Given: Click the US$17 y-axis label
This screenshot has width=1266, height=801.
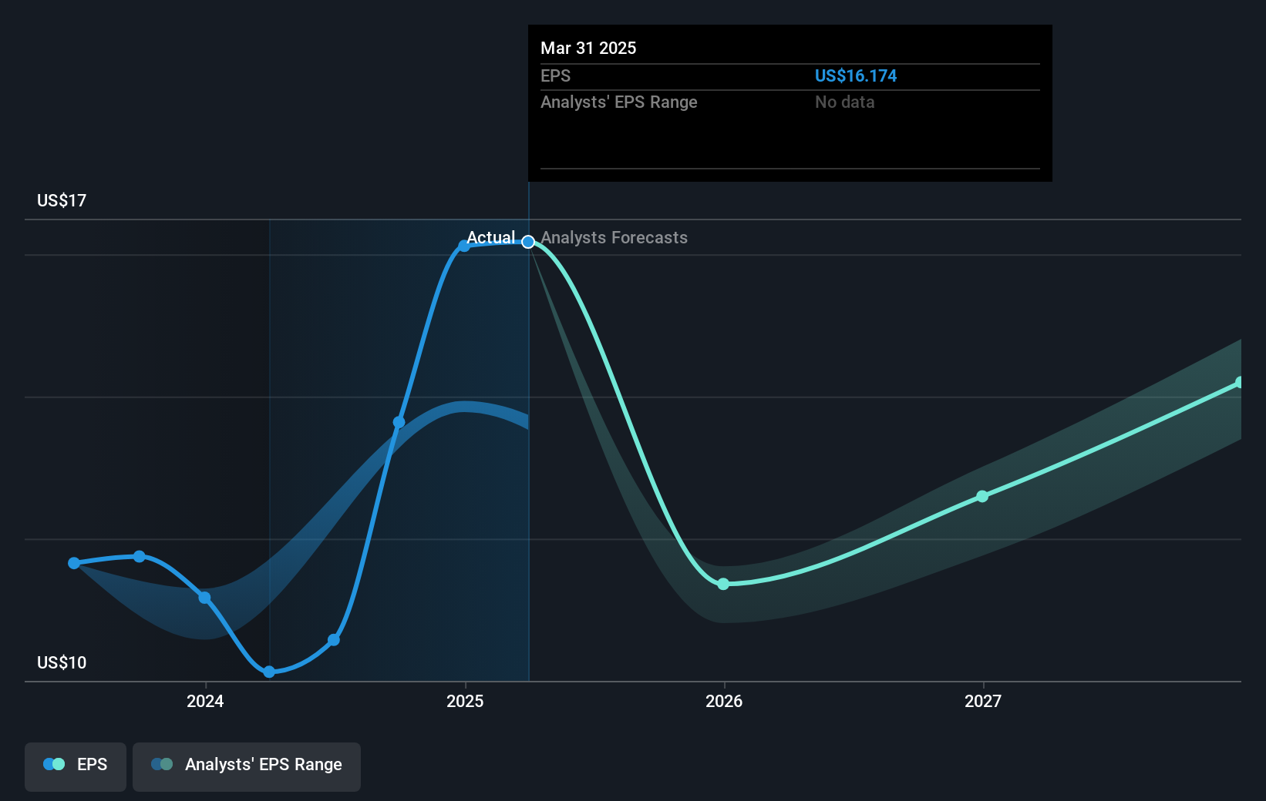Looking at the screenshot, I should (x=62, y=201).
